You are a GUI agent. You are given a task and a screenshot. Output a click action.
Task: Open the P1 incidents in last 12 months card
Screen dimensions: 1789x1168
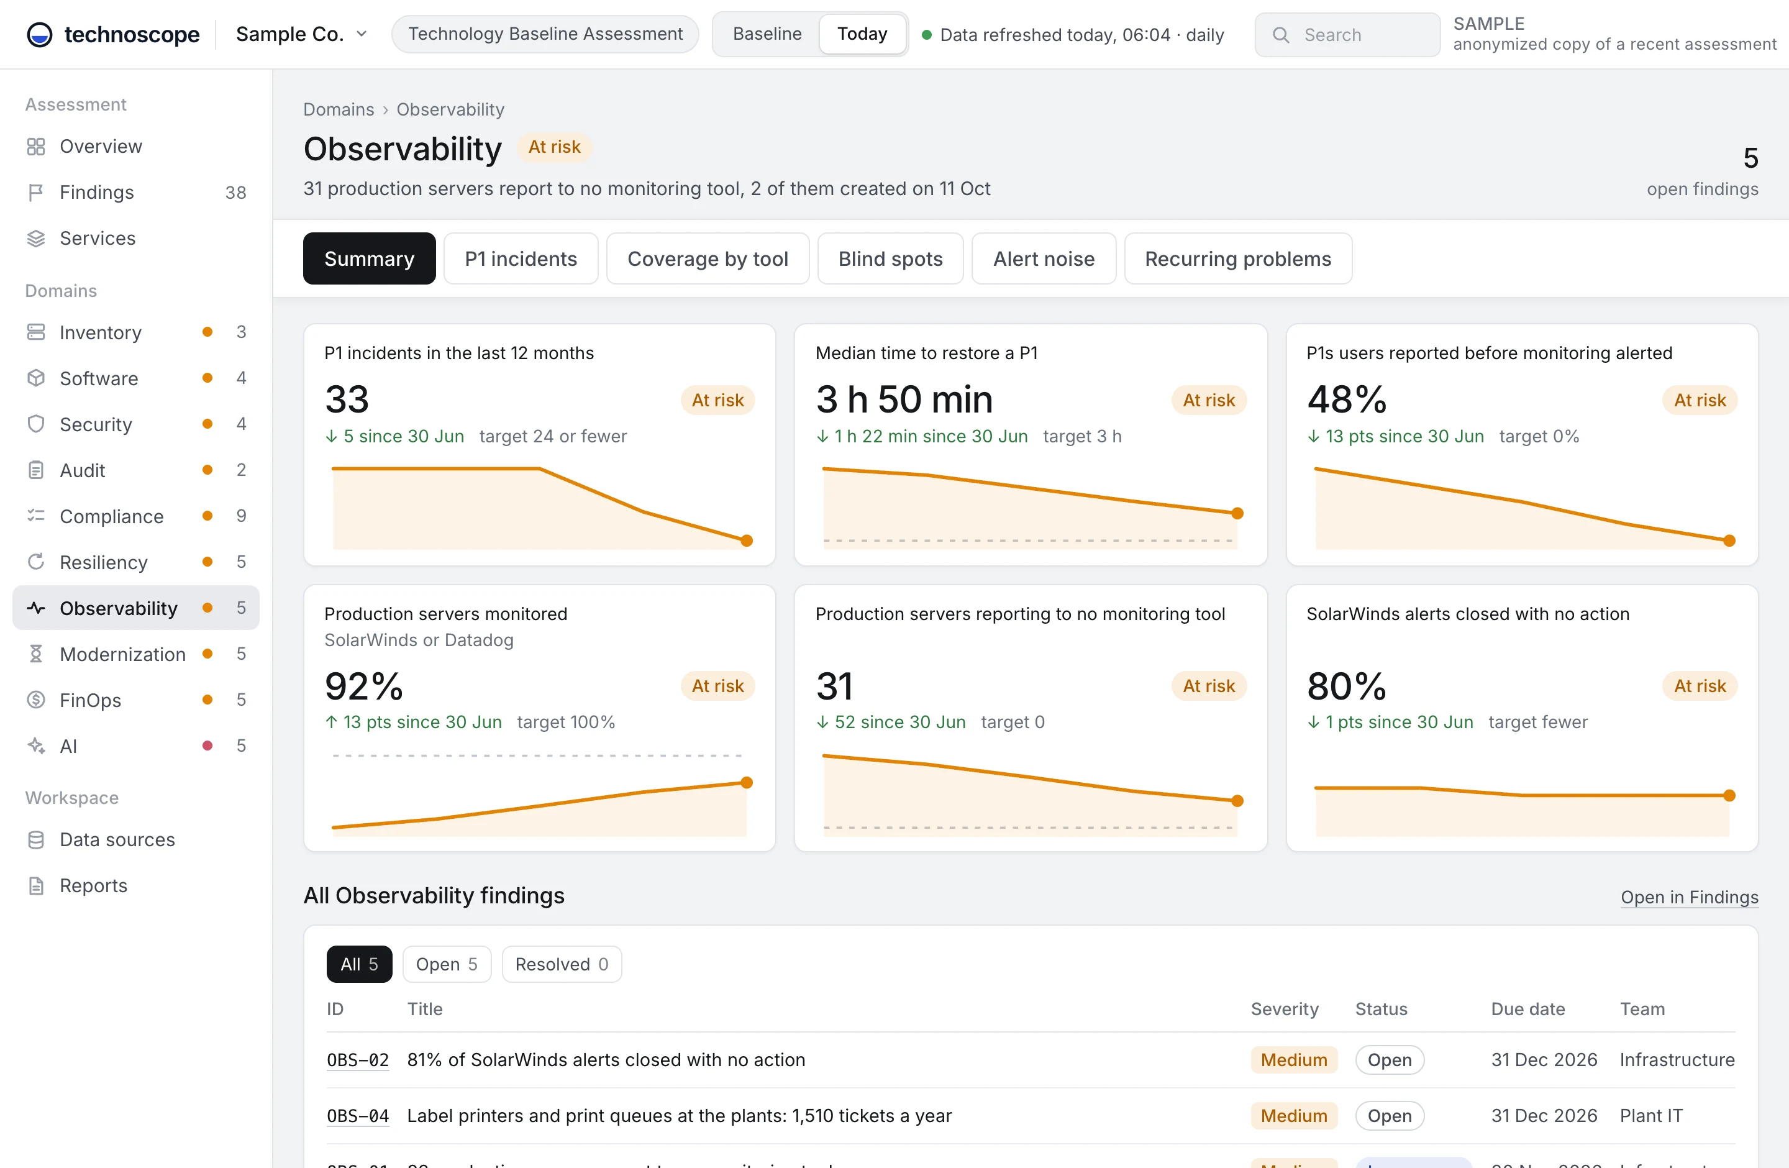point(539,445)
